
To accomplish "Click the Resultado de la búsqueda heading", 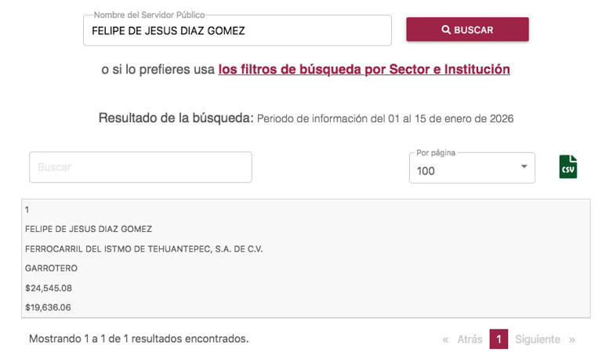I will (176, 118).
